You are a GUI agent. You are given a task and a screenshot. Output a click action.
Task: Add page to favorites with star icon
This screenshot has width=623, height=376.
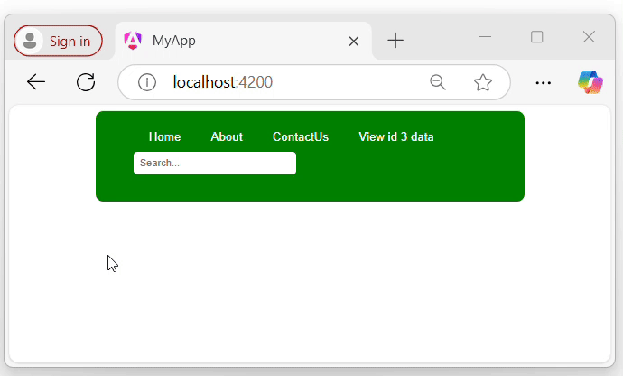coord(483,82)
